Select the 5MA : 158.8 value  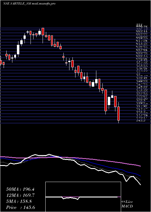click(x=19, y=201)
